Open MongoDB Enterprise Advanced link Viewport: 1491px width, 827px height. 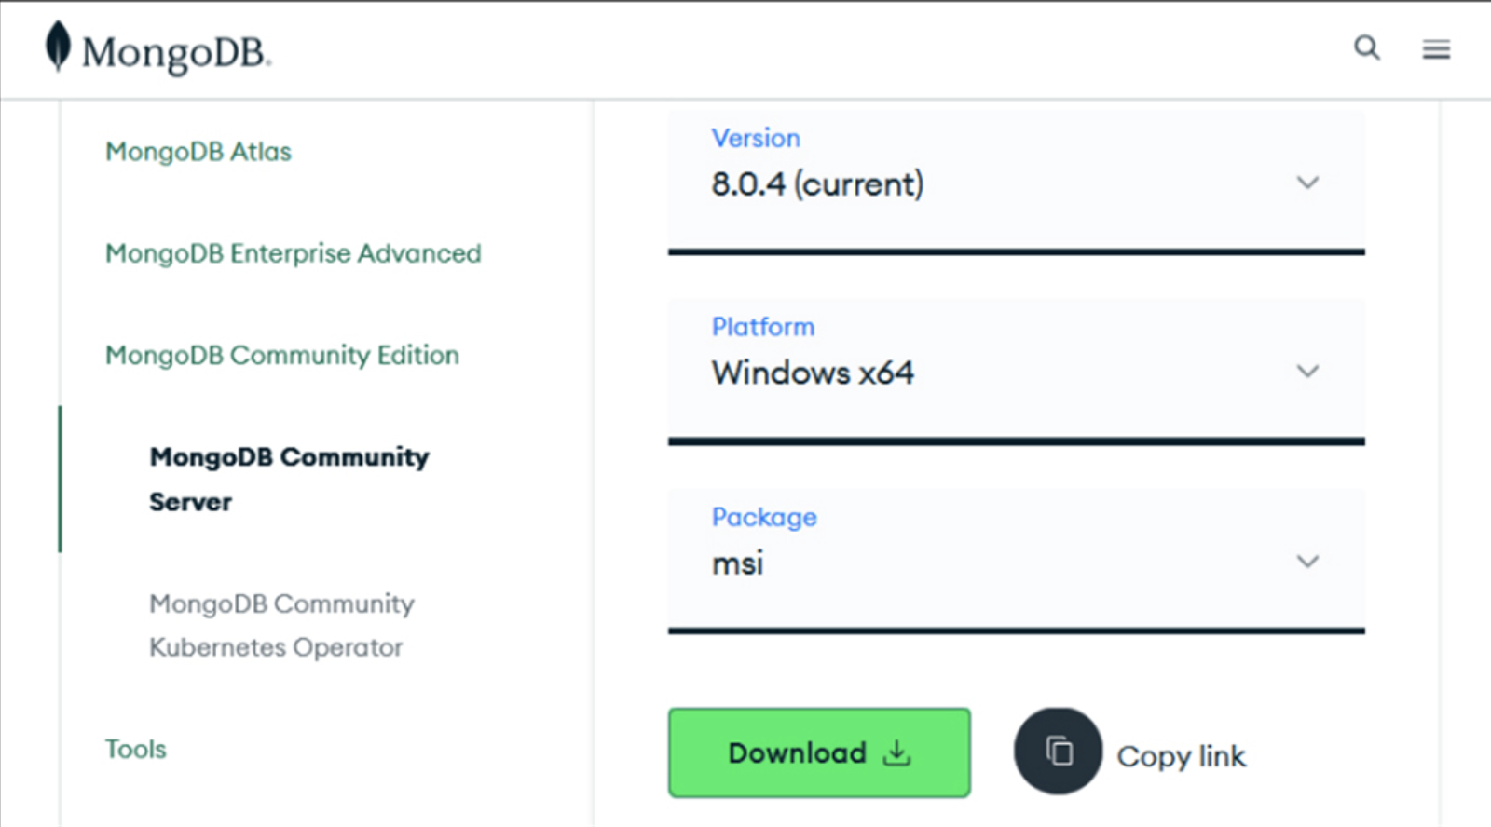click(294, 253)
